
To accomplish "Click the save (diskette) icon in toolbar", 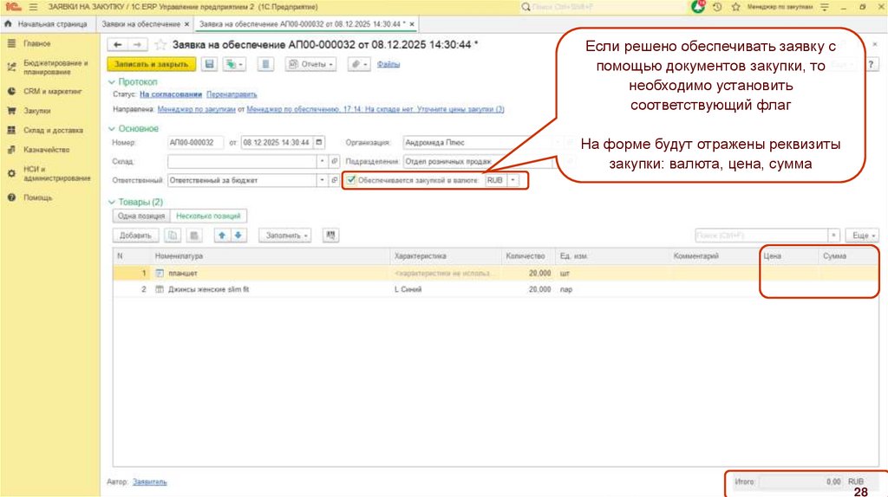I will click(209, 64).
